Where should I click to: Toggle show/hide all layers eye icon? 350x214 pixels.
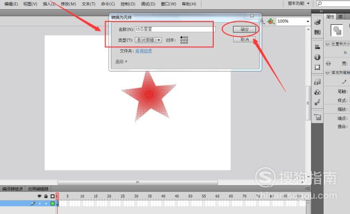coord(39,196)
